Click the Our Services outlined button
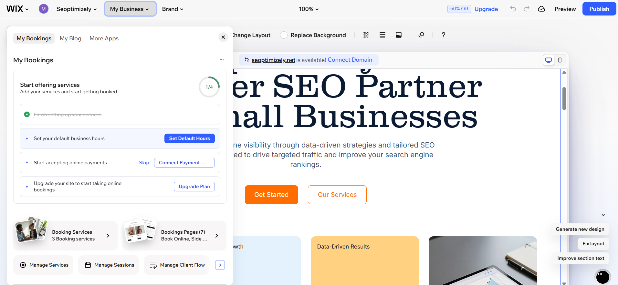Screen dimensions: 618x285 click(337, 195)
